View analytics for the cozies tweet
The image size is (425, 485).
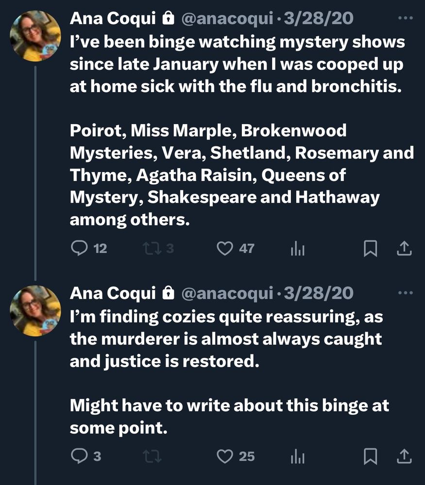coord(297,457)
